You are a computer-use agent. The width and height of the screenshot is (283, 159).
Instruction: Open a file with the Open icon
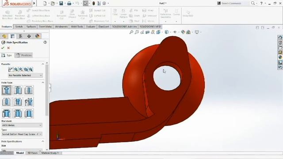[x=53, y=3]
